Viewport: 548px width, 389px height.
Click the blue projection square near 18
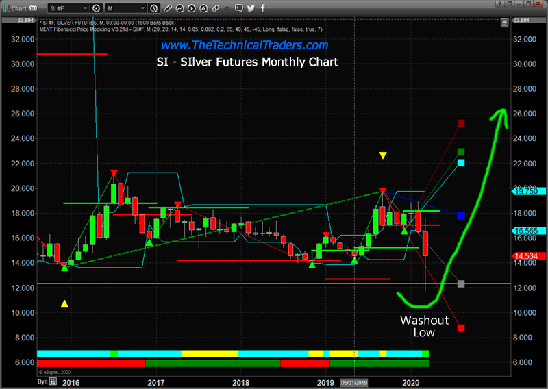[x=461, y=216]
